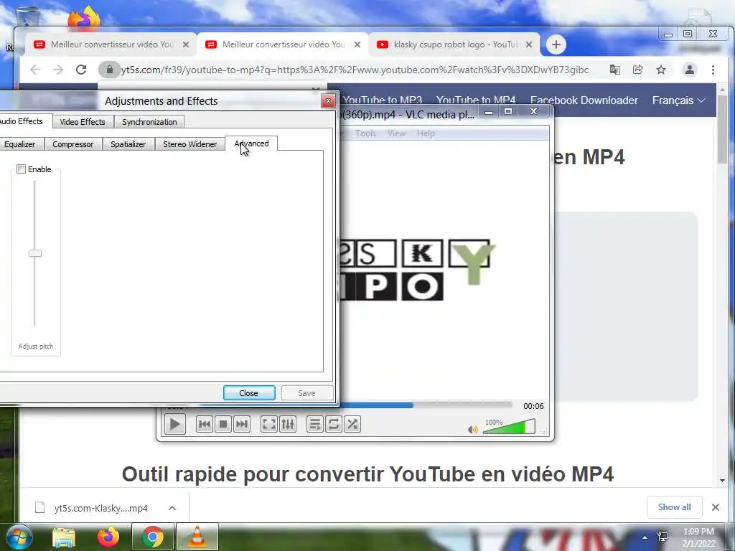Image resolution: width=735 pixels, height=551 pixels.
Task: Toggle VLC loop mode
Action: click(x=333, y=425)
